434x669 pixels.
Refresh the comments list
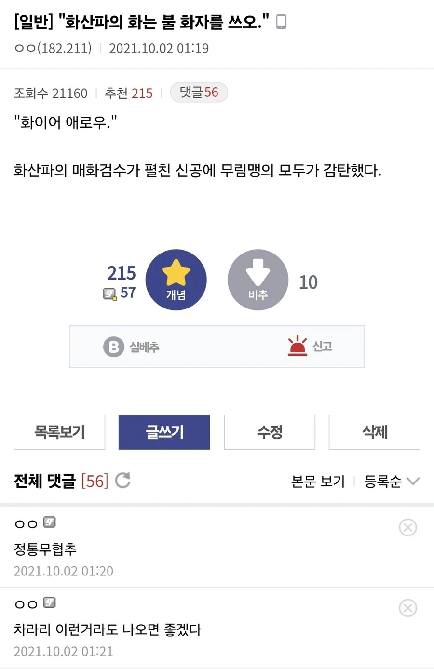(x=123, y=480)
